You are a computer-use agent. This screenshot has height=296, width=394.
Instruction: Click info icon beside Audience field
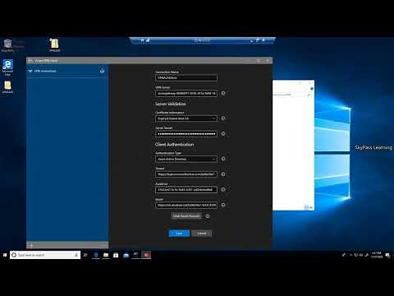click(223, 189)
